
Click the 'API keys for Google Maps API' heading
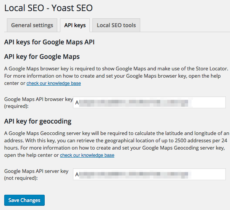pyautogui.click(x=49, y=42)
